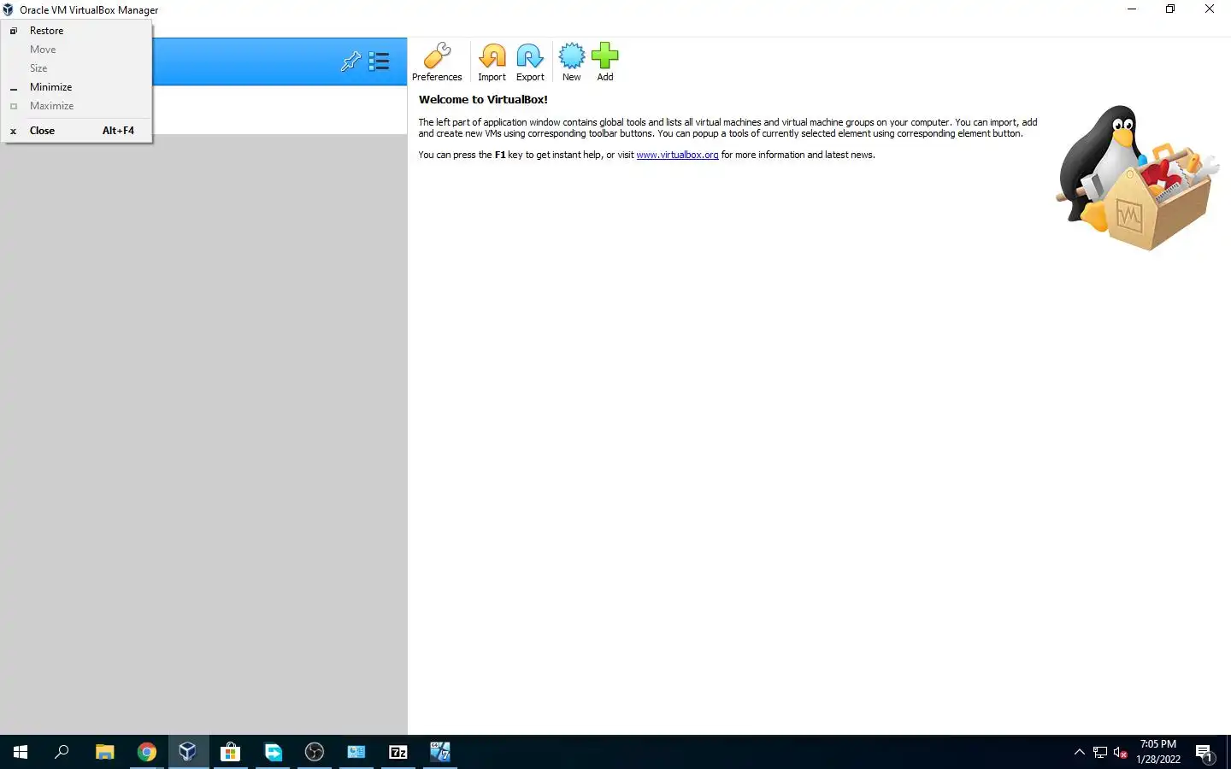Image resolution: width=1231 pixels, height=769 pixels.
Task: Click the VirtualBox icon in the title bar
Action: (x=8, y=9)
